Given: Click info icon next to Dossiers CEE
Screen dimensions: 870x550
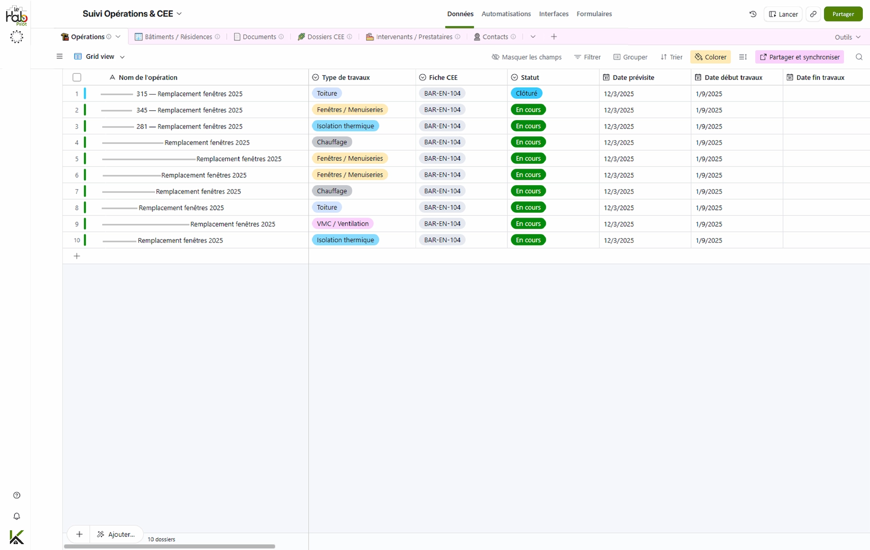Looking at the screenshot, I should pos(350,37).
